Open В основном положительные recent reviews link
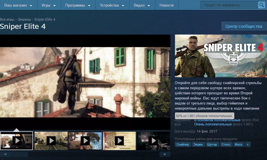267x160 pixels. pos(217,120)
